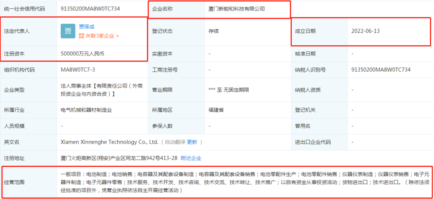Screen dimensions: 434x199
Task: Select organization code MA8W0TC7-3
Action: (x=78, y=70)
